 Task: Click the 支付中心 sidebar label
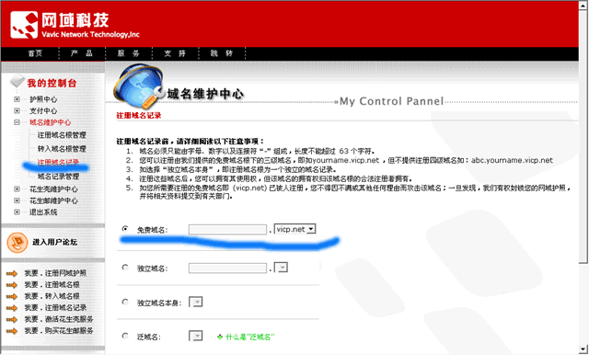[x=43, y=111]
